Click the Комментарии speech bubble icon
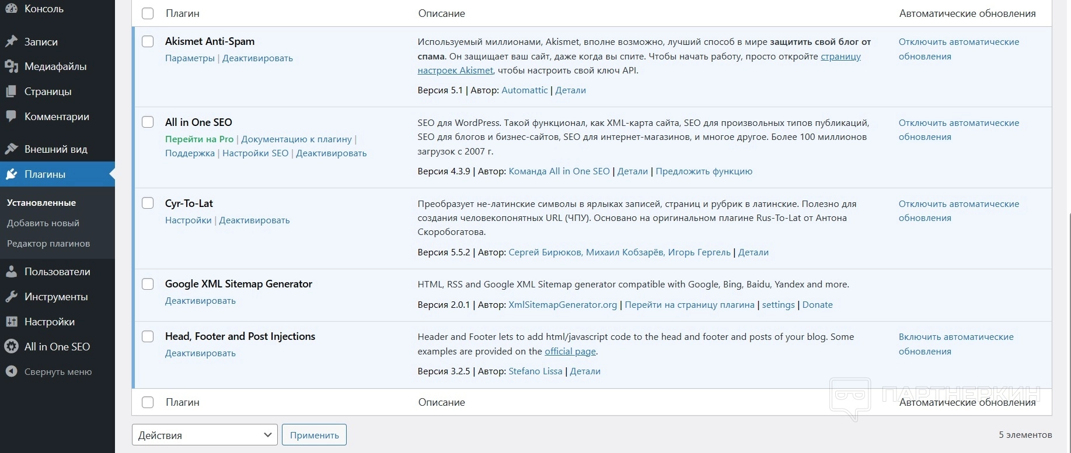This screenshot has height=453, width=1071. pos(11,117)
